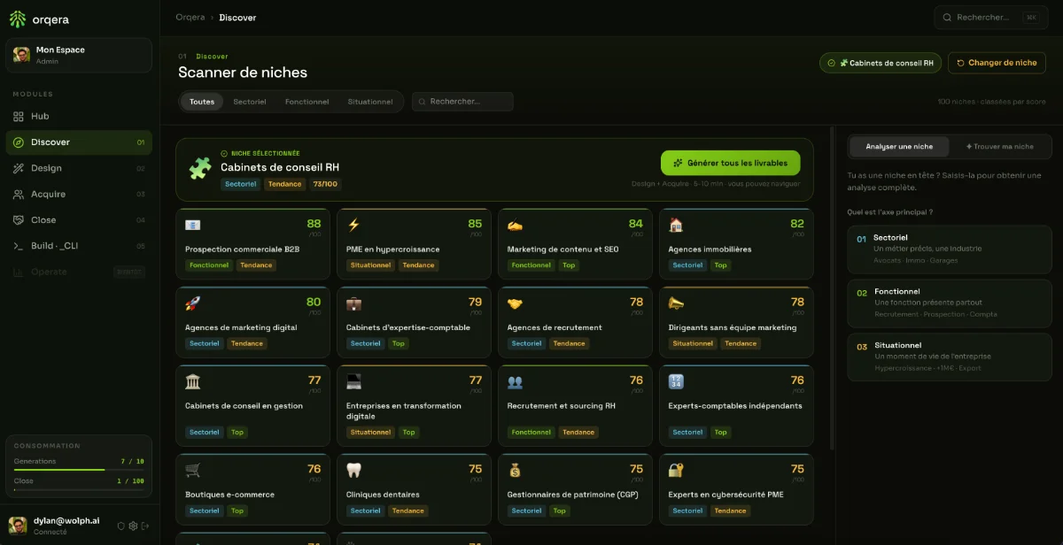Screen dimensions: 1063x545
Task: Click the people icon on Recrutement et sourcing RH
Action: [x=515, y=381]
